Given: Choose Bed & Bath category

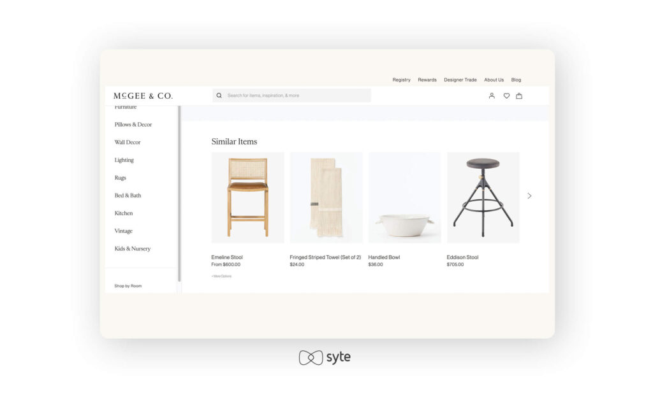Looking at the screenshot, I should tap(128, 195).
